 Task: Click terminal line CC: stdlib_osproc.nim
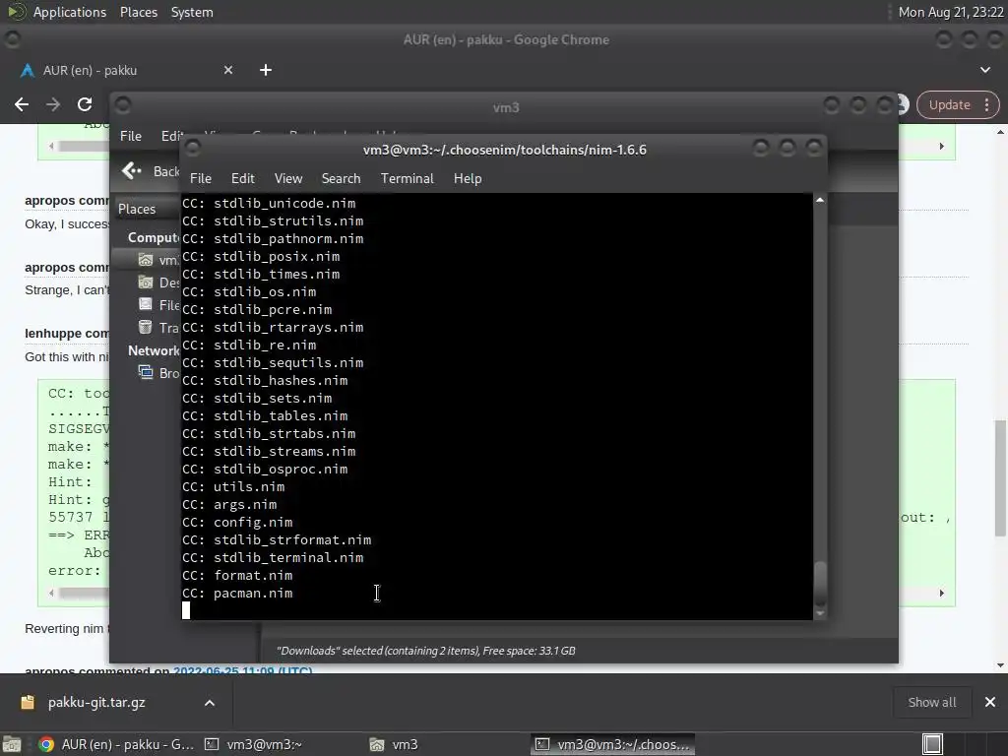265,469
